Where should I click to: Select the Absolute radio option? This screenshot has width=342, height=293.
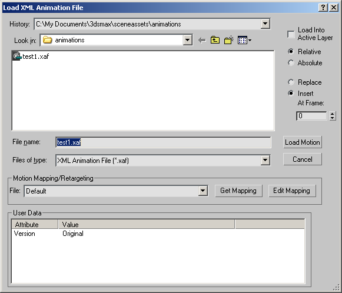291,63
